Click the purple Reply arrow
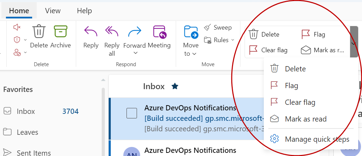 tap(91, 32)
